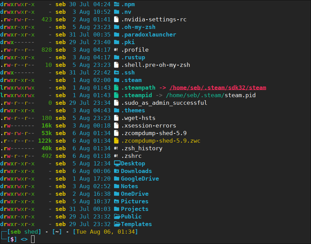Click the terminal cursor at the prompt
The height and width of the screenshot is (244, 311).
click(33, 239)
